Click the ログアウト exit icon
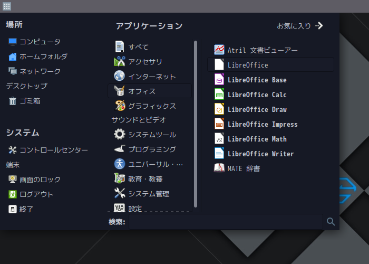The image size is (369, 264). 13,194
